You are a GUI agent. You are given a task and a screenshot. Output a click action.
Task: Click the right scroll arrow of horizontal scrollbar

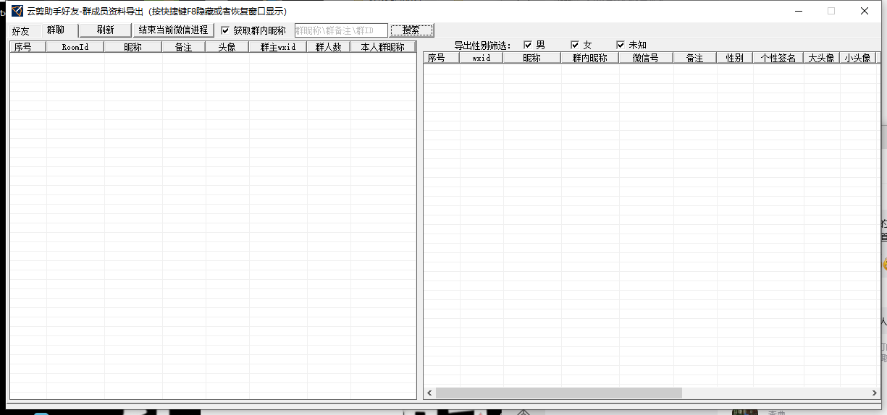[874, 393]
